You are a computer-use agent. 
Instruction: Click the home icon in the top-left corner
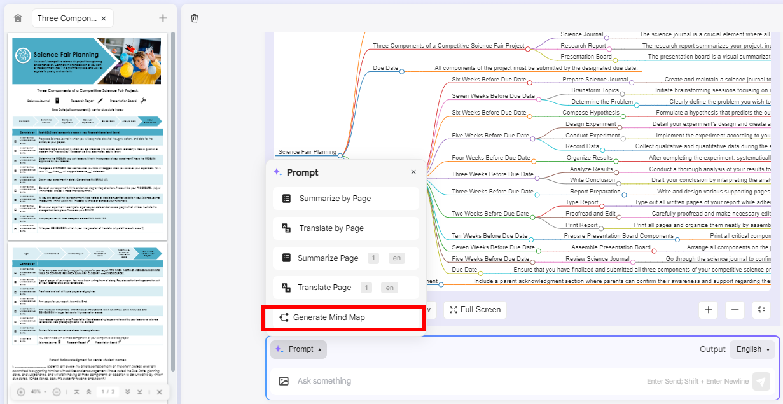click(17, 18)
